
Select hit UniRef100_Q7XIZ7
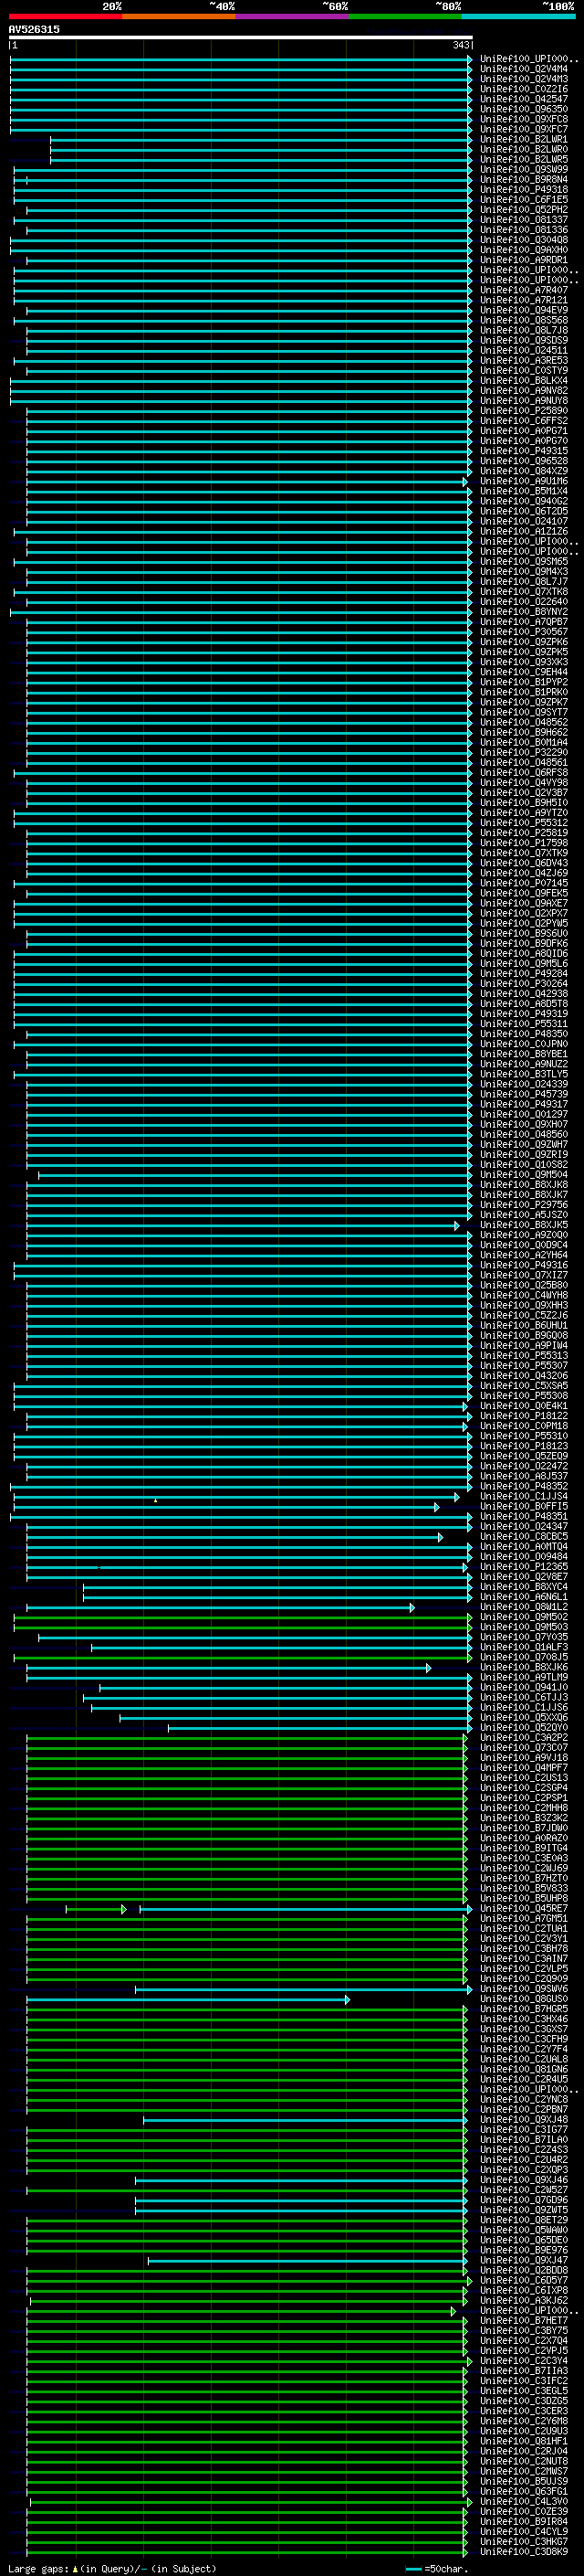(x=524, y=1275)
